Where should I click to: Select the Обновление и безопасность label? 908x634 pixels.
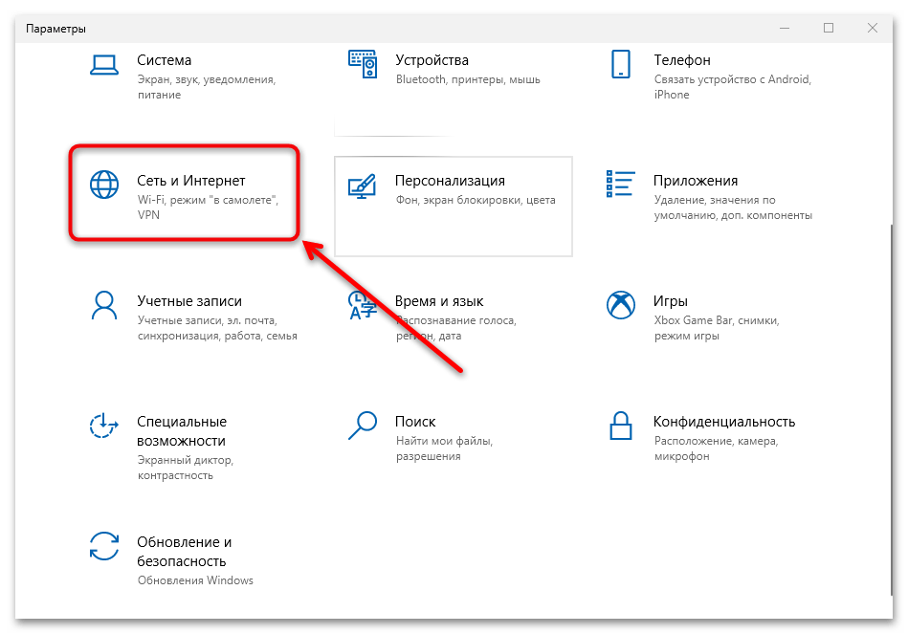coord(184,551)
